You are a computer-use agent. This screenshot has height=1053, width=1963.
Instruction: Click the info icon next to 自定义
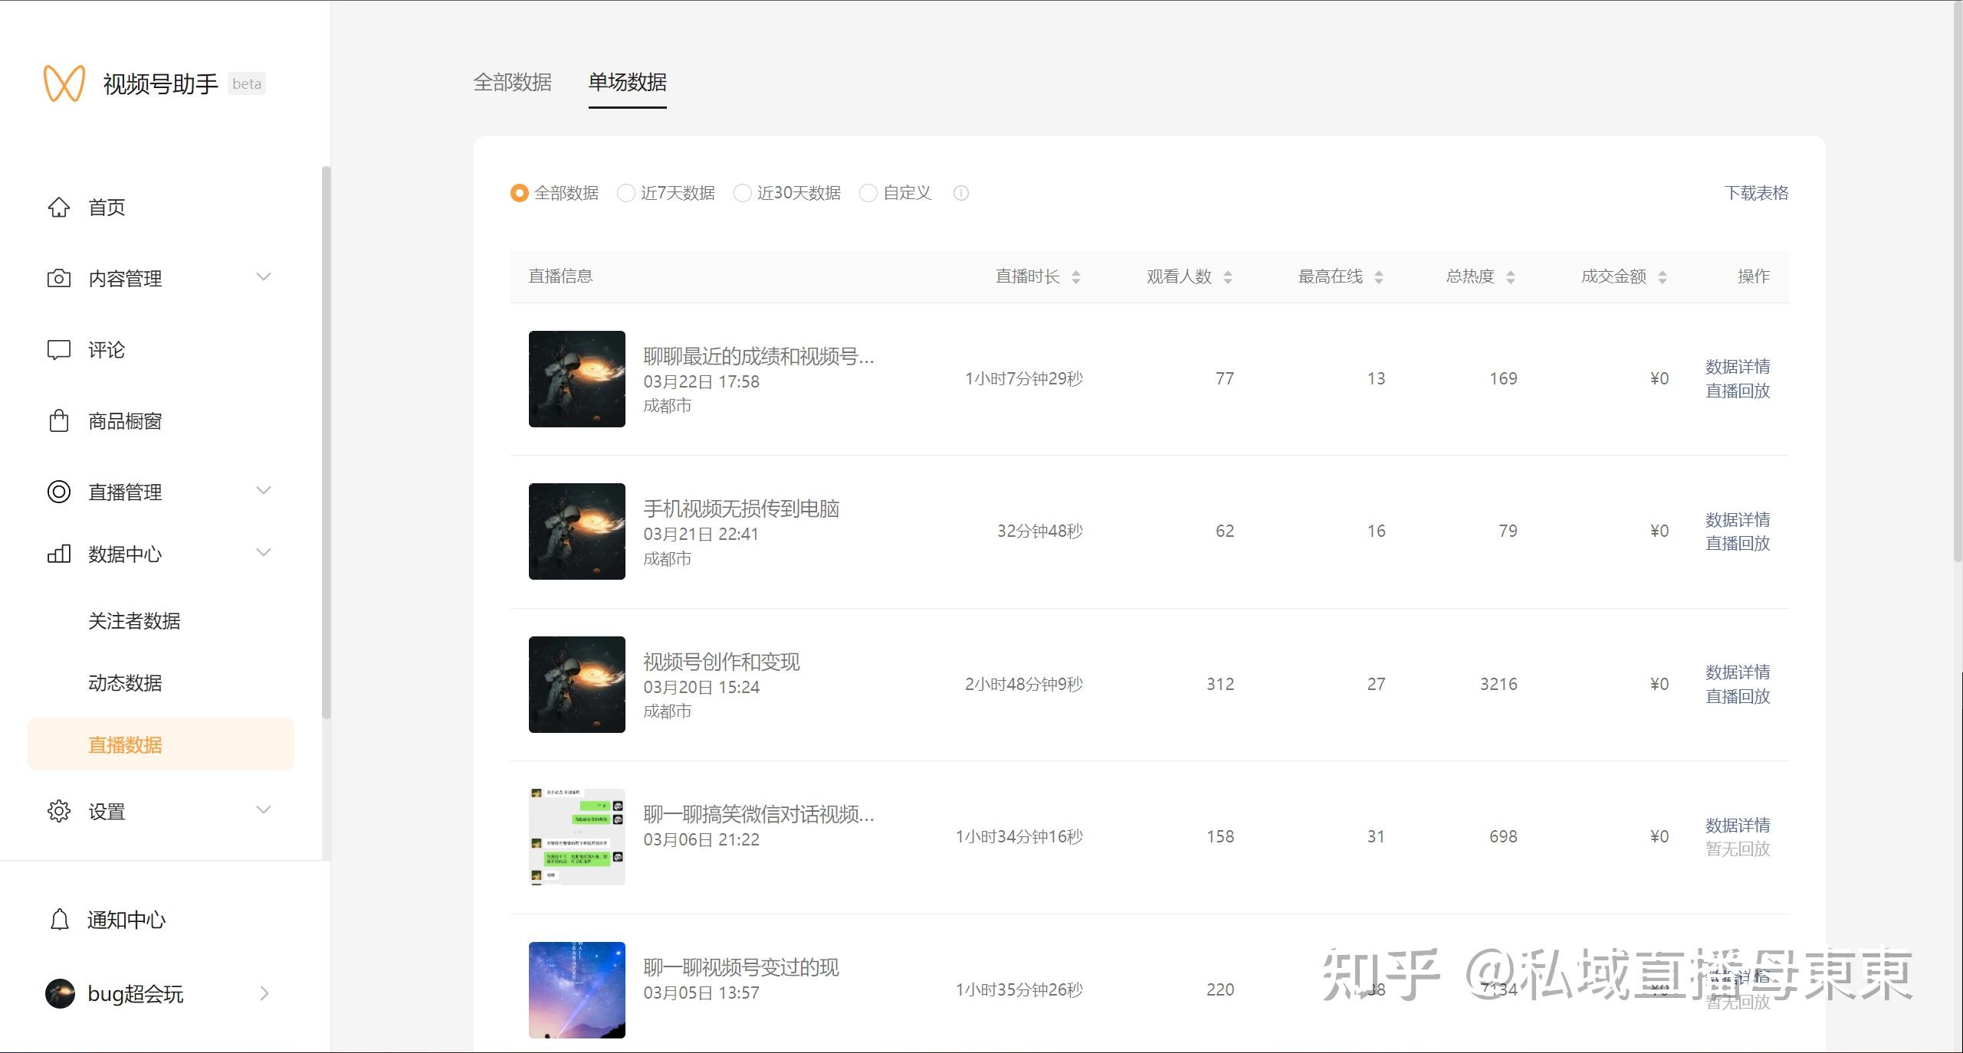point(960,193)
